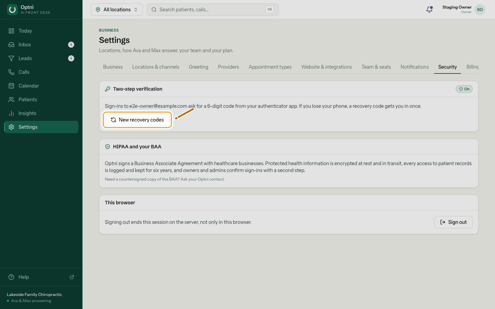
Task: Select the Security tab
Action: (x=448, y=67)
